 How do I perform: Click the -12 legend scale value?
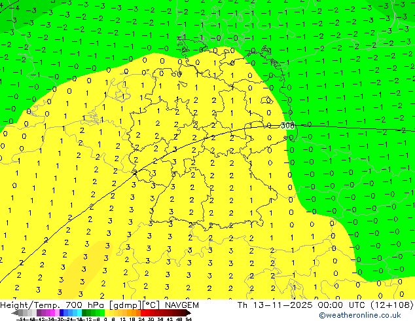click(x=86, y=320)
